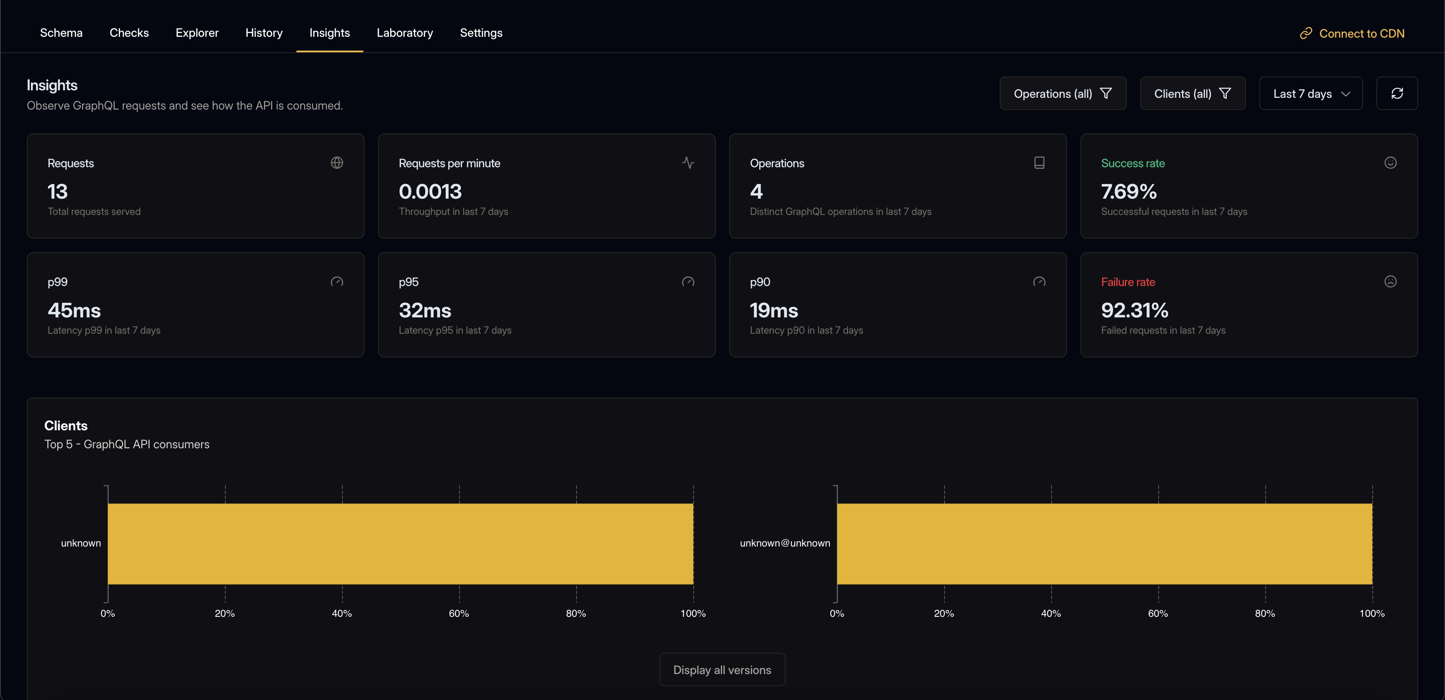Click the globe icon in Requests card
Image resolution: width=1445 pixels, height=700 pixels.
coord(337,163)
